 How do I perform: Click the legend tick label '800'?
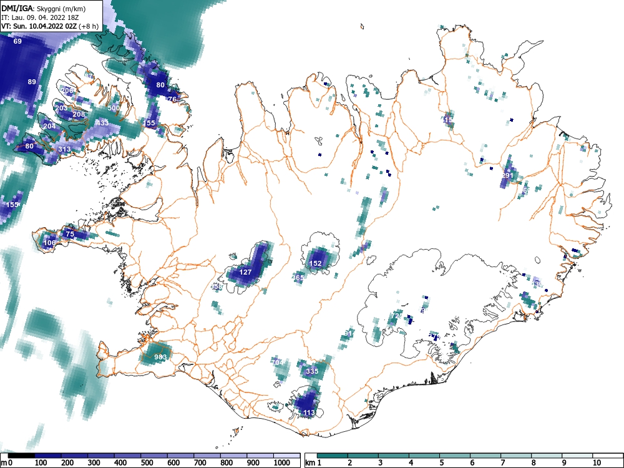pyautogui.click(x=227, y=462)
